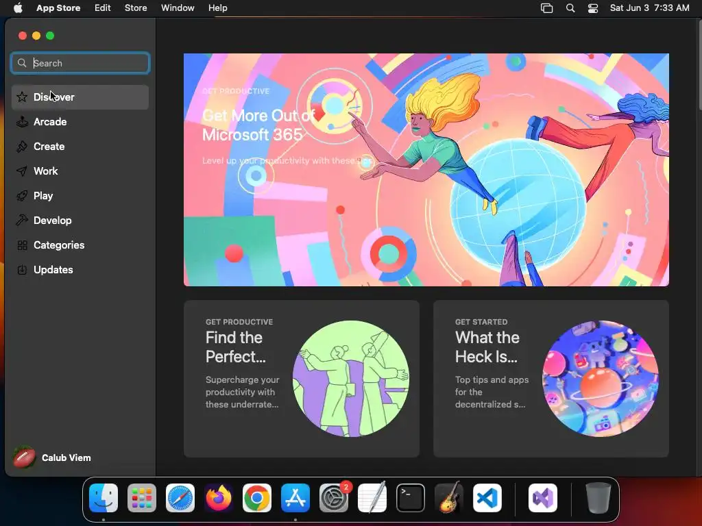Click the Stage Manager windows icon in menu bar
Image resolution: width=702 pixels, height=526 pixels.
546,8
